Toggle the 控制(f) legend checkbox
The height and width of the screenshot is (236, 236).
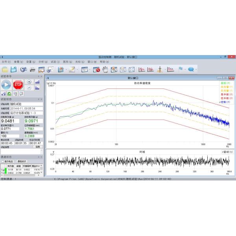tap(219, 102)
